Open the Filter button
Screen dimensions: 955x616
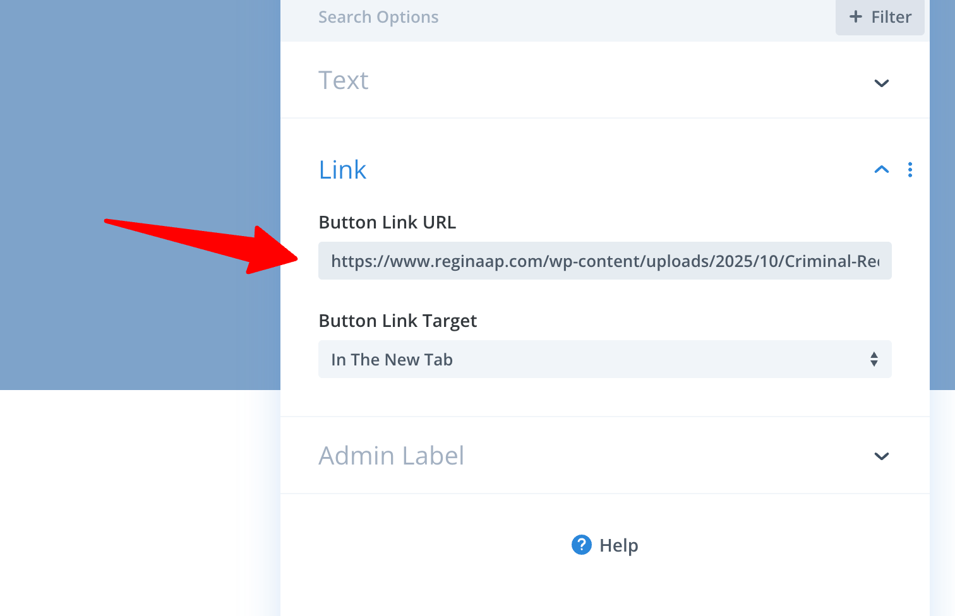coord(880,17)
